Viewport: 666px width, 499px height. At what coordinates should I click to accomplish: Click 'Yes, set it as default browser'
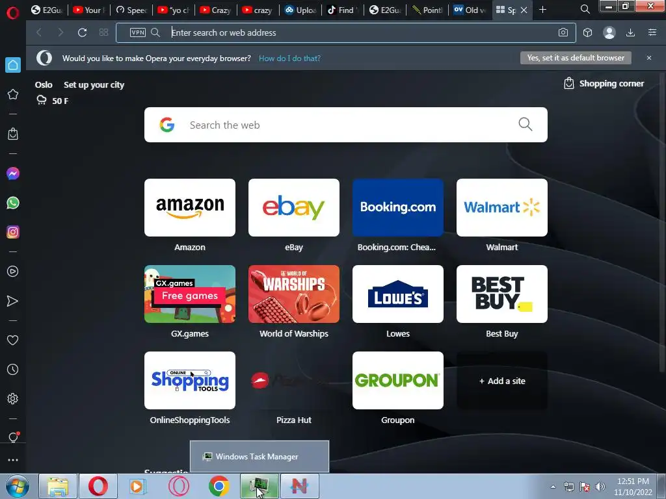[x=576, y=58]
